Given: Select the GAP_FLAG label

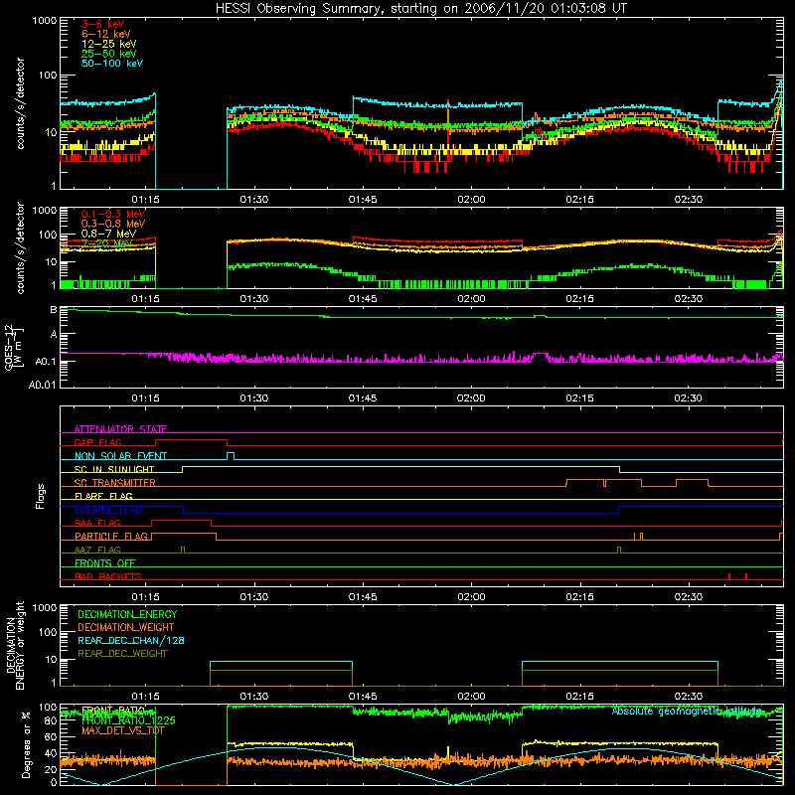Looking at the screenshot, I should [97, 442].
